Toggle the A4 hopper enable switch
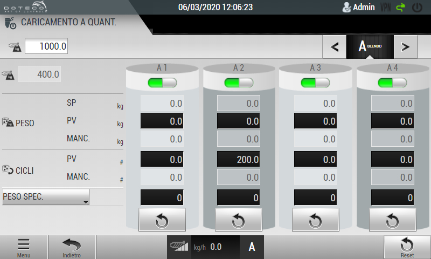Image resolution: width=431 pixels, height=259 pixels. coord(392,83)
